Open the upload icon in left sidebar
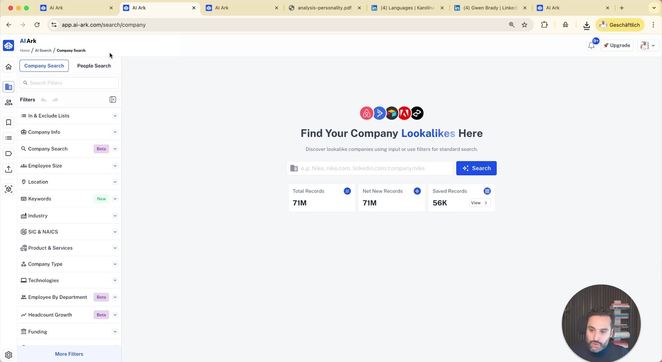662x362 pixels. coord(9,169)
